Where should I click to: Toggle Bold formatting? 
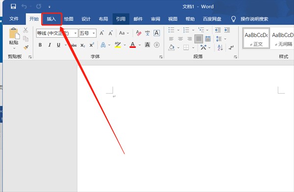point(40,45)
